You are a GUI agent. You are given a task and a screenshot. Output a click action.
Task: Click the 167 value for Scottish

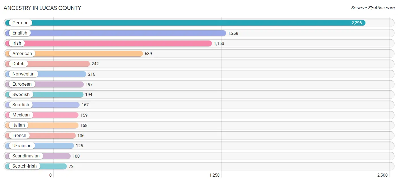(x=85, y=105)
